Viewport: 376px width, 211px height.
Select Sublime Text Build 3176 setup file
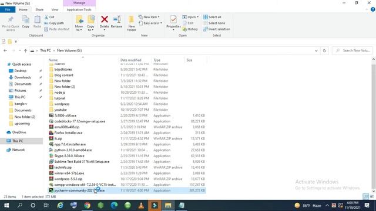82,162
